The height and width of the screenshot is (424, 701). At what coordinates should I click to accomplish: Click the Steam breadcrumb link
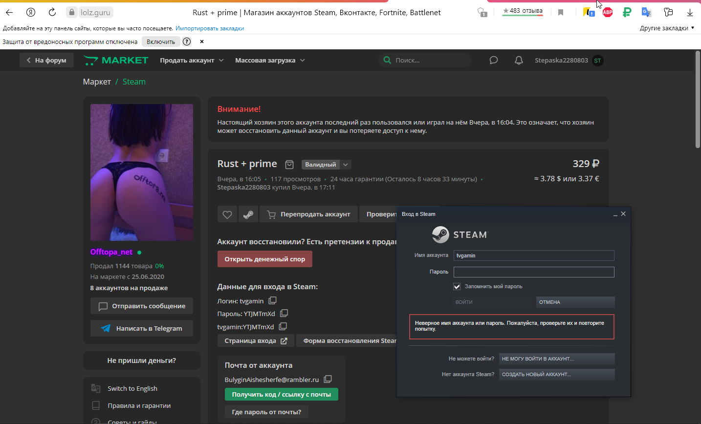134,82
